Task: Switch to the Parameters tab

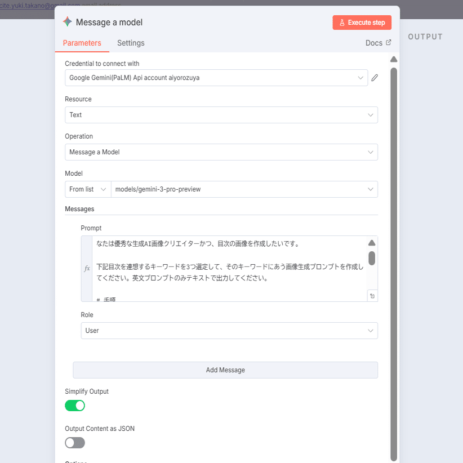Action: [x=82, y=43]
